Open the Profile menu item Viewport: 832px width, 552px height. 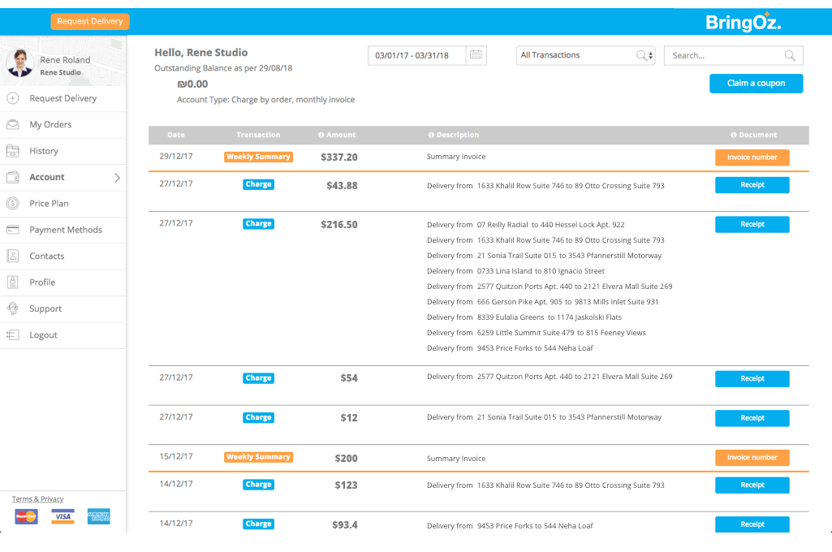42,282
